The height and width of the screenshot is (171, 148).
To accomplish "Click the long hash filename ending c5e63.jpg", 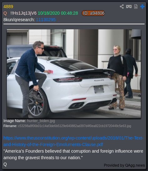I will tap(74, 126).
